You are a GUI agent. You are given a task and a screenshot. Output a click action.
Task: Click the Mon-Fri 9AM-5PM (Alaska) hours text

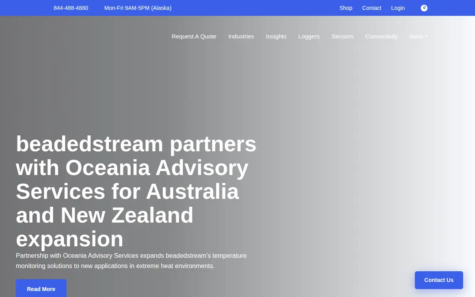(138, 8)
